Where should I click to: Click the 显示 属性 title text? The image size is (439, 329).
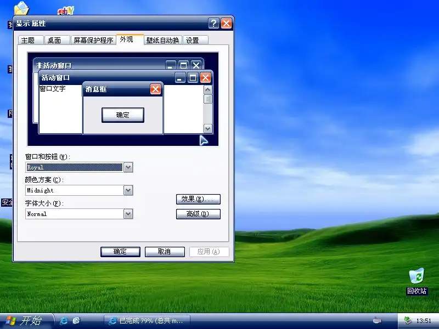point(31,23)
